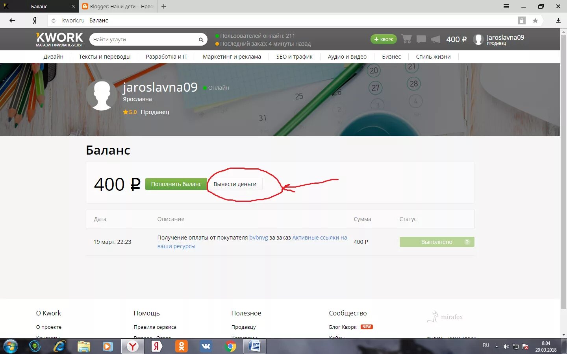Click the address bar lock icon
The image size is (567, 354).
click(x=522, y=20)
